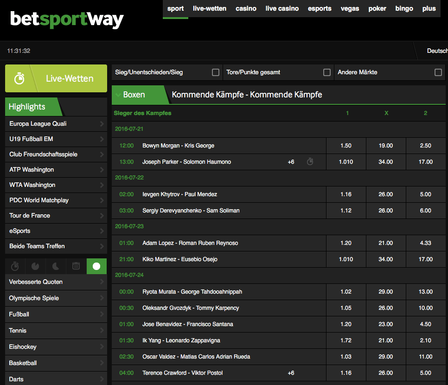Expand Club Freundschaftsspiele arrow
The width and height of the screenshot is (448, 385).
pyautogui.click(x=102, y=154)
